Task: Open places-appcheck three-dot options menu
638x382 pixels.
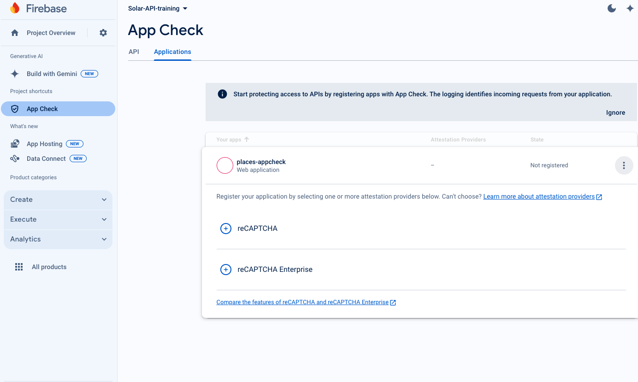Action: pyautogui.click(x=624, y=165)
